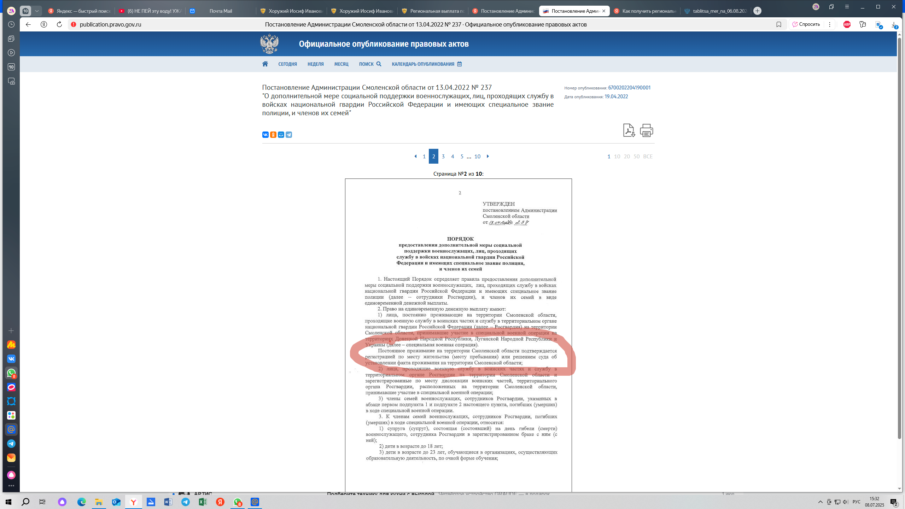Open the page translation/image icon in toolbar
This screenshot has height=509, width=905.
point(879,25)
